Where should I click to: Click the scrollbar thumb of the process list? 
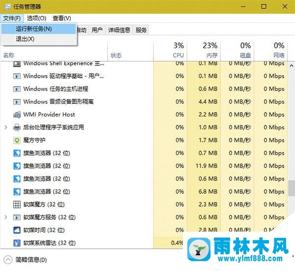[292, 188]
